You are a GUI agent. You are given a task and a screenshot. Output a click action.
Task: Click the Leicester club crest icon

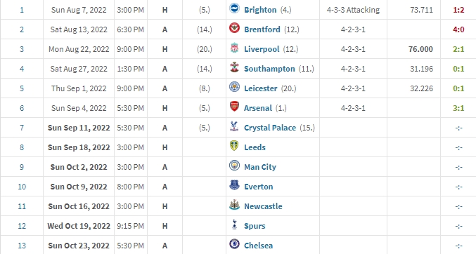click(234, 87)
